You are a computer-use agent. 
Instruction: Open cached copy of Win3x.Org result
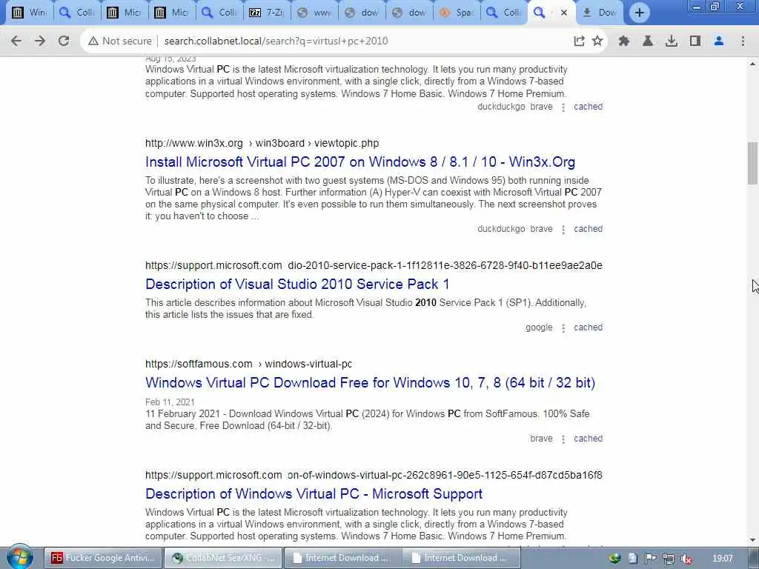(x=588, y=229)
